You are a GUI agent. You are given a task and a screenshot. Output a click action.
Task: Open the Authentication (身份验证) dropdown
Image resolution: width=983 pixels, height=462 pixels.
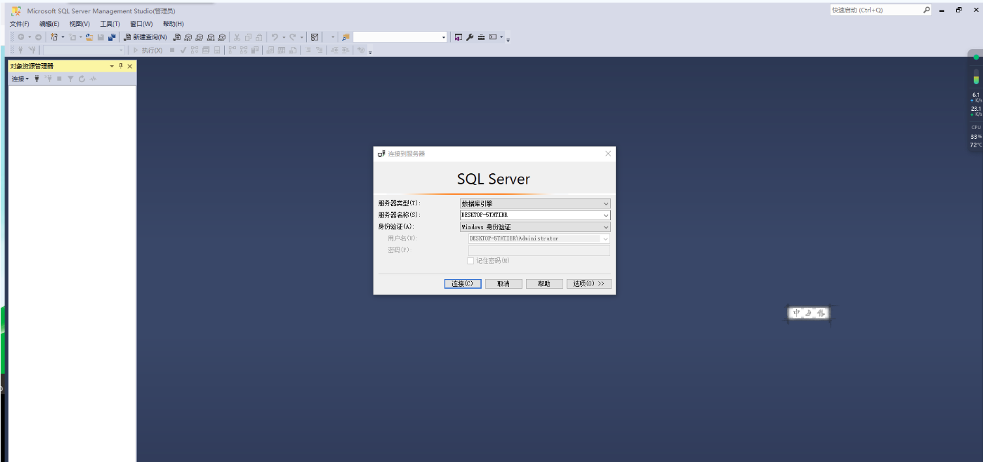pyautogui.click(x=535, y=227)
